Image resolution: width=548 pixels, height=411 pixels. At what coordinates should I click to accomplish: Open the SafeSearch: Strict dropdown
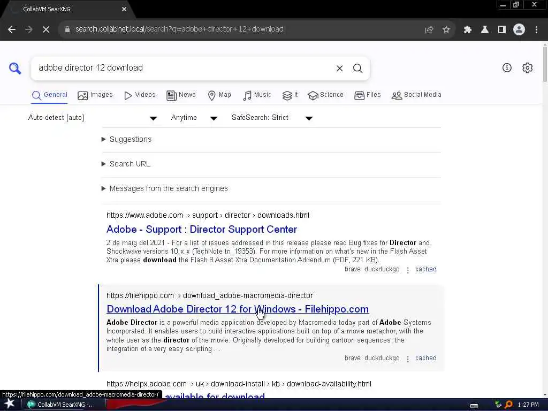272,118
